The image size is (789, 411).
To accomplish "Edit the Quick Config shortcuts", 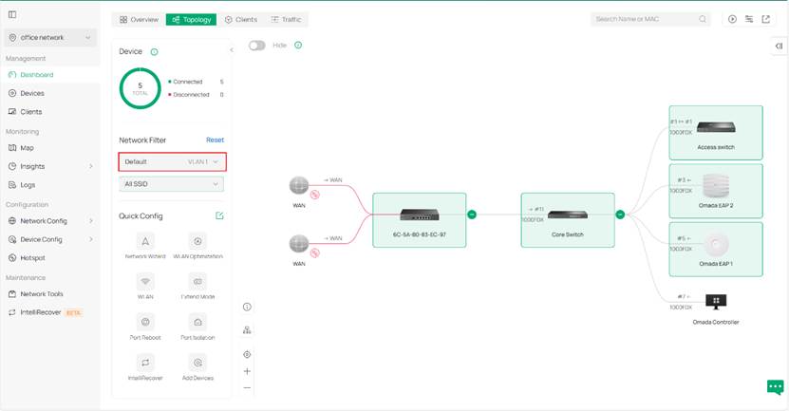I will point(219,216).
